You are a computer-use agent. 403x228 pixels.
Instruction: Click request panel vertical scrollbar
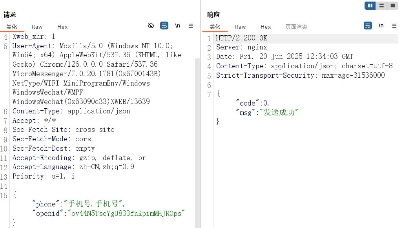[197, 143]
